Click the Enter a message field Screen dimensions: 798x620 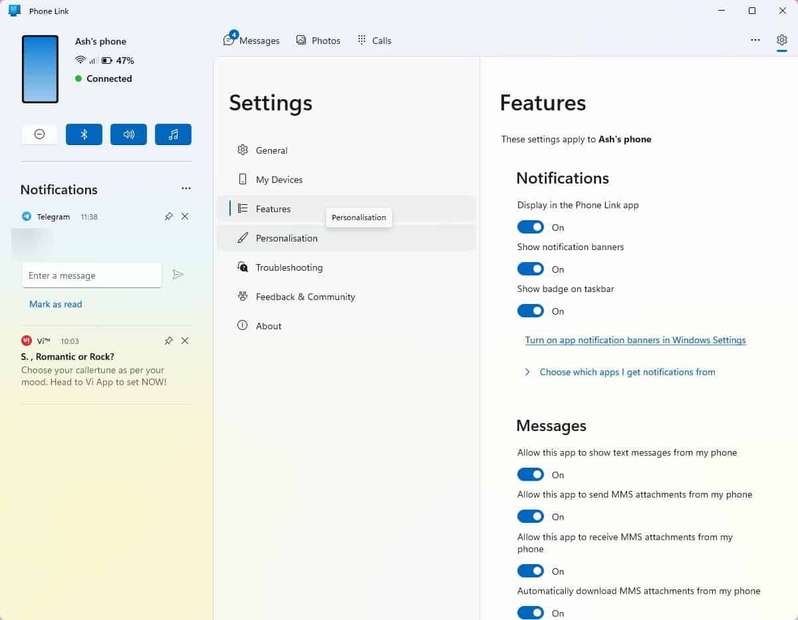pyautogui.click(x=92, y=275)
